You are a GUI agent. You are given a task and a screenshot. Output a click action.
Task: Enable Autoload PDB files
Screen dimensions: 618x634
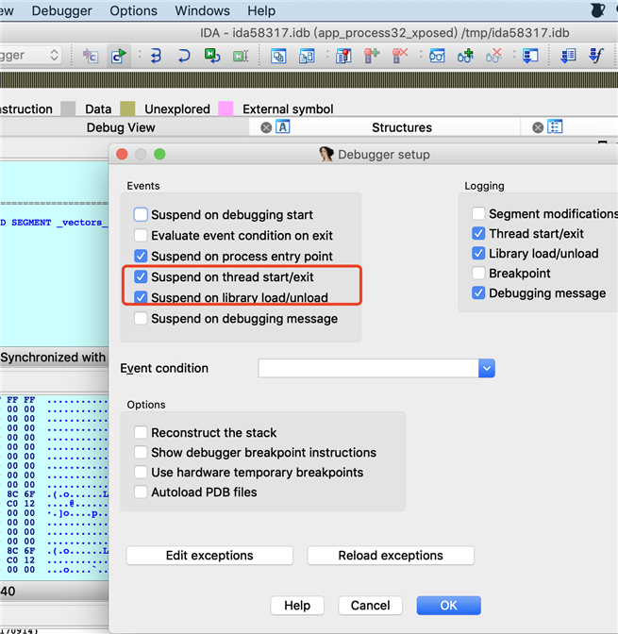[x=141, y=492]
